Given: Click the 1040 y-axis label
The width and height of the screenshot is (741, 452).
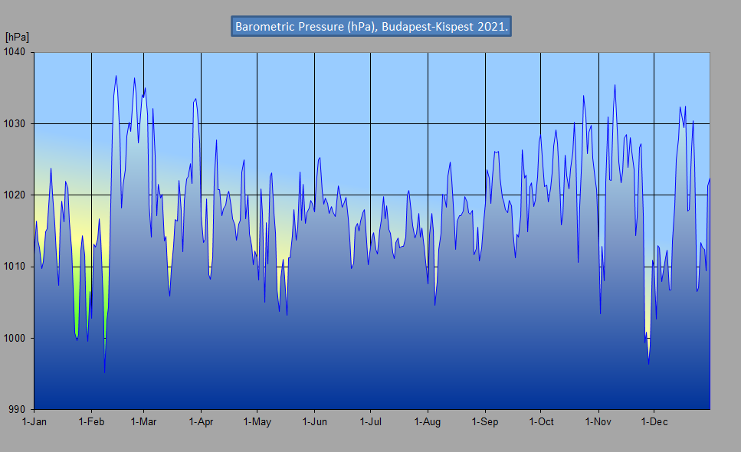Looking at the screenshot, I should pyautogui.click(x=15, y=52).
